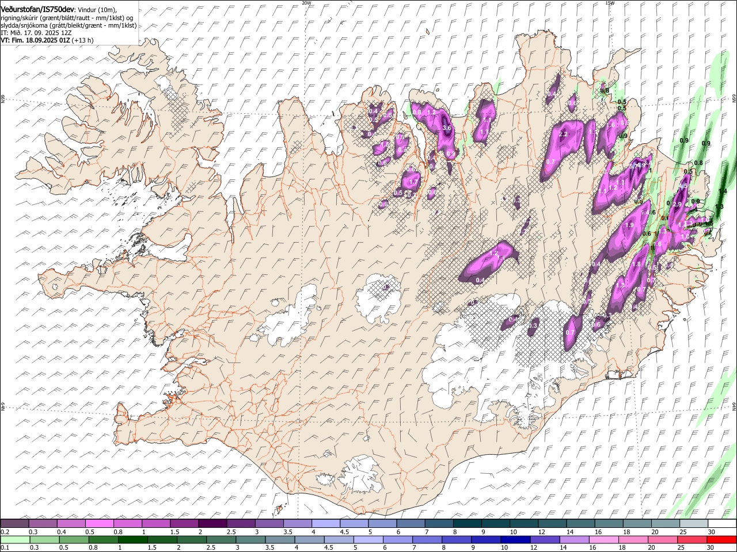
Task: Click the plum 0.2–0.3 snow legend swatch
Action: click(14, 523)
